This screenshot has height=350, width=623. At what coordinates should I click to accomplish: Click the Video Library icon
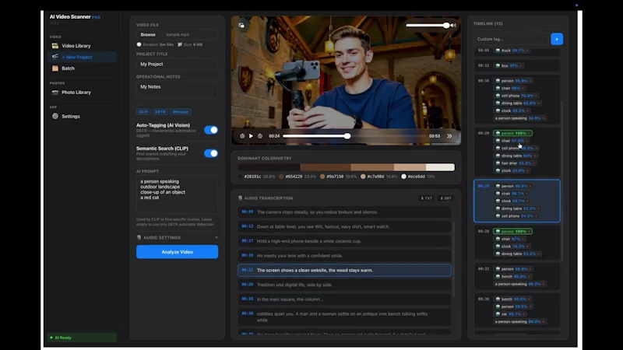55,46
